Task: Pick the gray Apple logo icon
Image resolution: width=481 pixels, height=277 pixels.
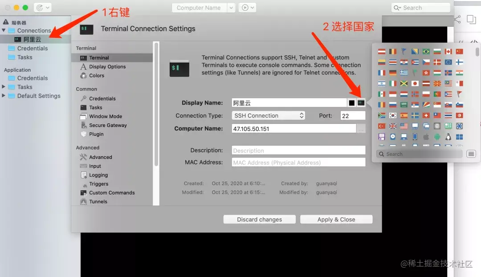Action: click(x=426, y=137)
